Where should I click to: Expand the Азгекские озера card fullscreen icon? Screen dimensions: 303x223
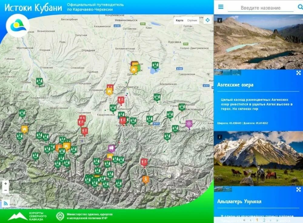click(x=298, y=73)
